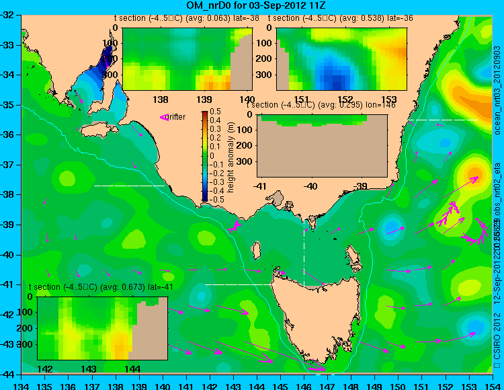Image resolution: width=504 pixels, height=390 pixels.
Task: Click the blue cold eddy near 153E, 42.5S
Action: pyautogui.click(x=475, y=327)
